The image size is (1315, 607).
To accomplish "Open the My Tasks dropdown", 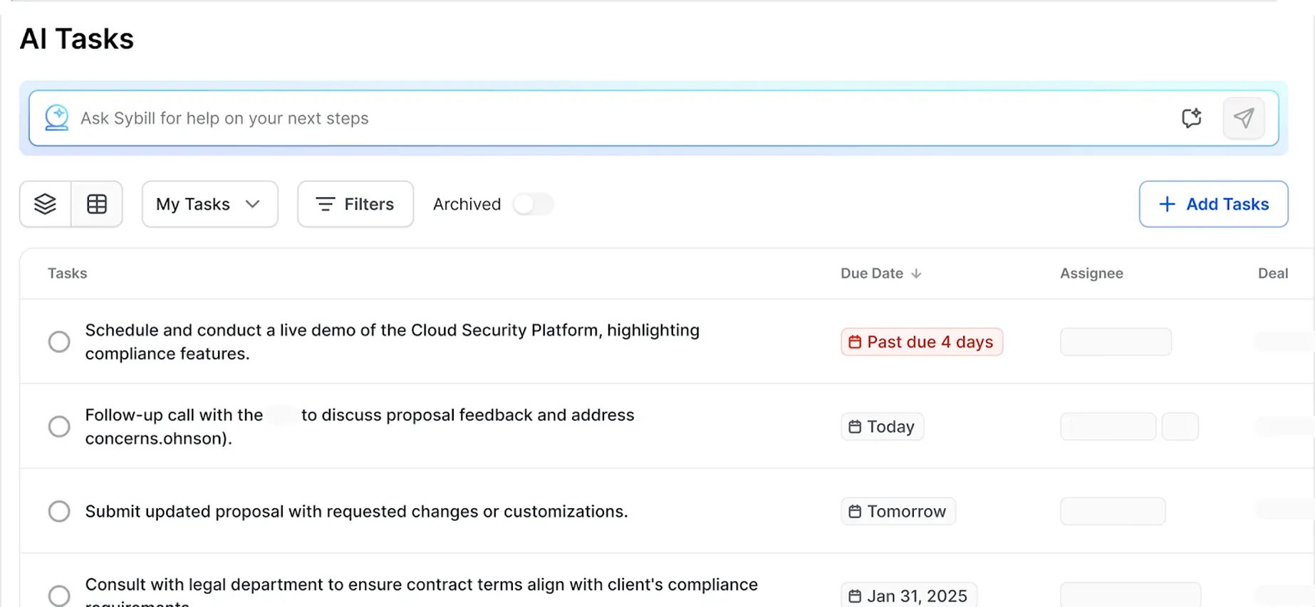I will [x=209, y=204].
